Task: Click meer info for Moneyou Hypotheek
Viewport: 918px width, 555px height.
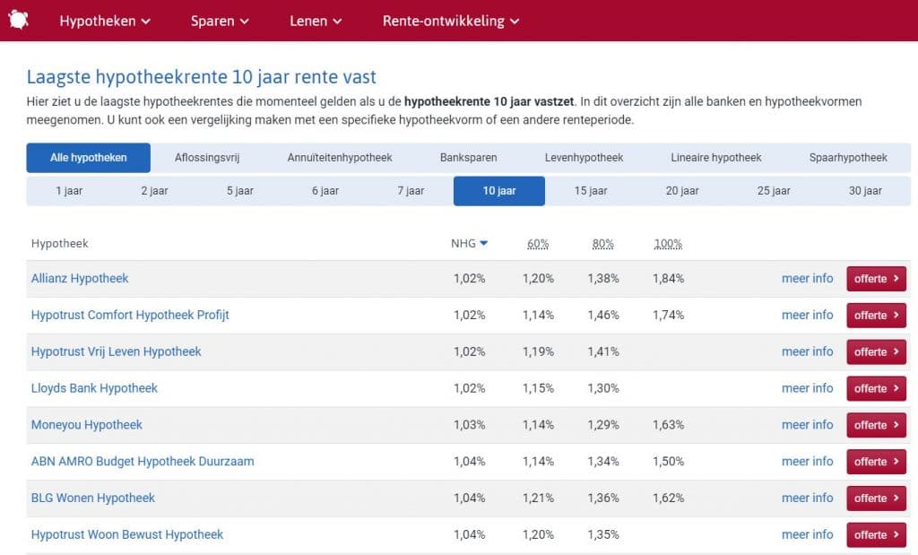Action: click(808, 425)
